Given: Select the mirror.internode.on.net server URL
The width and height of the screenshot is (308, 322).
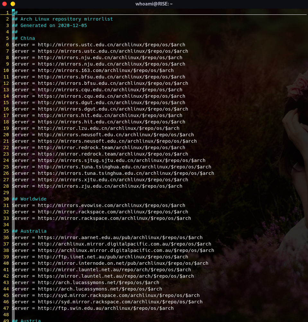Looking at the screenshot, I should point(123,263).
